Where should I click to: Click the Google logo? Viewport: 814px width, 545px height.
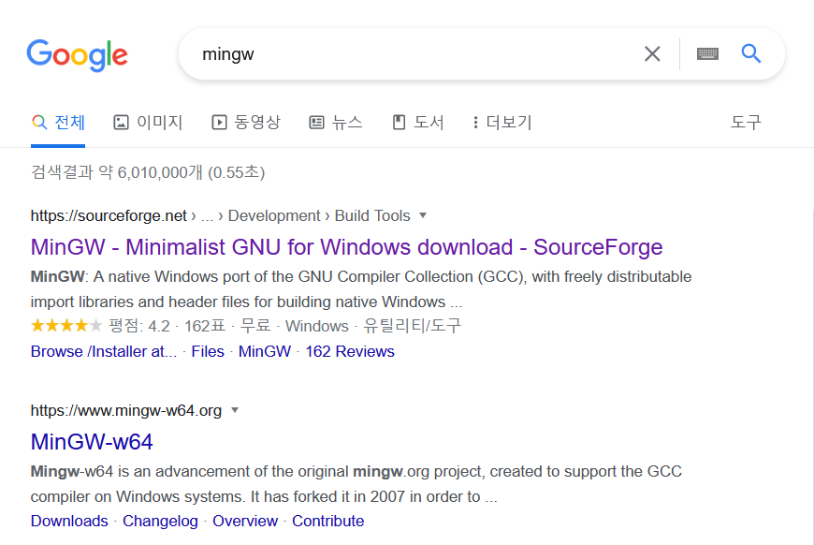[77, 55]
